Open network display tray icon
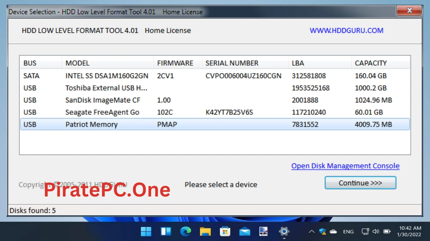430x241 pixels. [365, 231]
